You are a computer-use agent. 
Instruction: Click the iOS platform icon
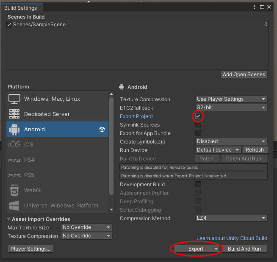click(x=14, y=144)
